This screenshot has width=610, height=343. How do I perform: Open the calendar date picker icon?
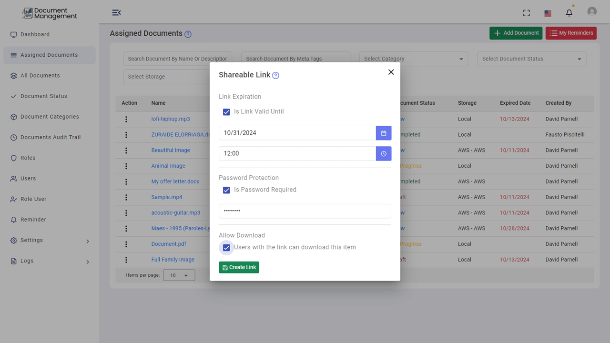tap(384, 133)
